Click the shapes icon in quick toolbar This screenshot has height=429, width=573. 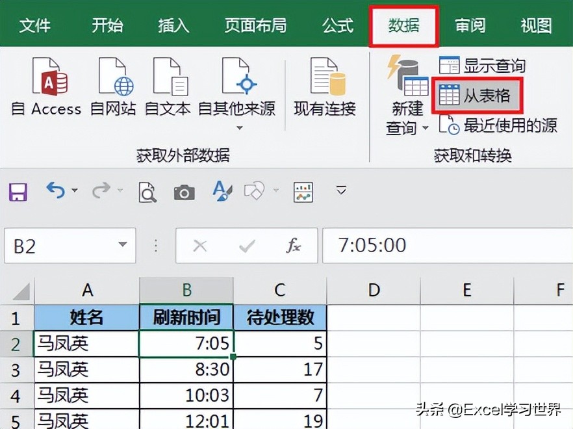click(x=254, y=190)
